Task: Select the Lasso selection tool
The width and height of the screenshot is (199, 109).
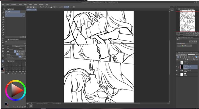Action: (3, 22)
